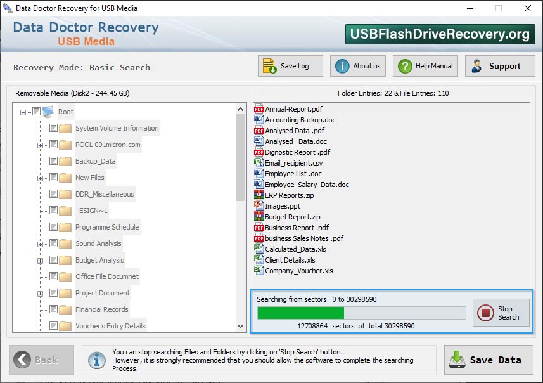
Task: Expand the Project Document folder
Action: tap(40, 294)
